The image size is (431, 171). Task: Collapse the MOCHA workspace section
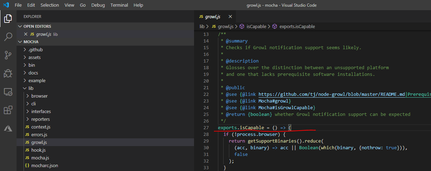pos(105,42)
